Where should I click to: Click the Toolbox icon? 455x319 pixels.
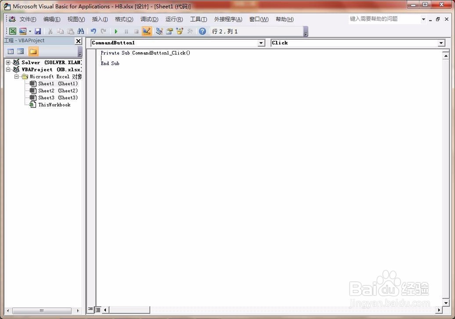coord(190,31)
